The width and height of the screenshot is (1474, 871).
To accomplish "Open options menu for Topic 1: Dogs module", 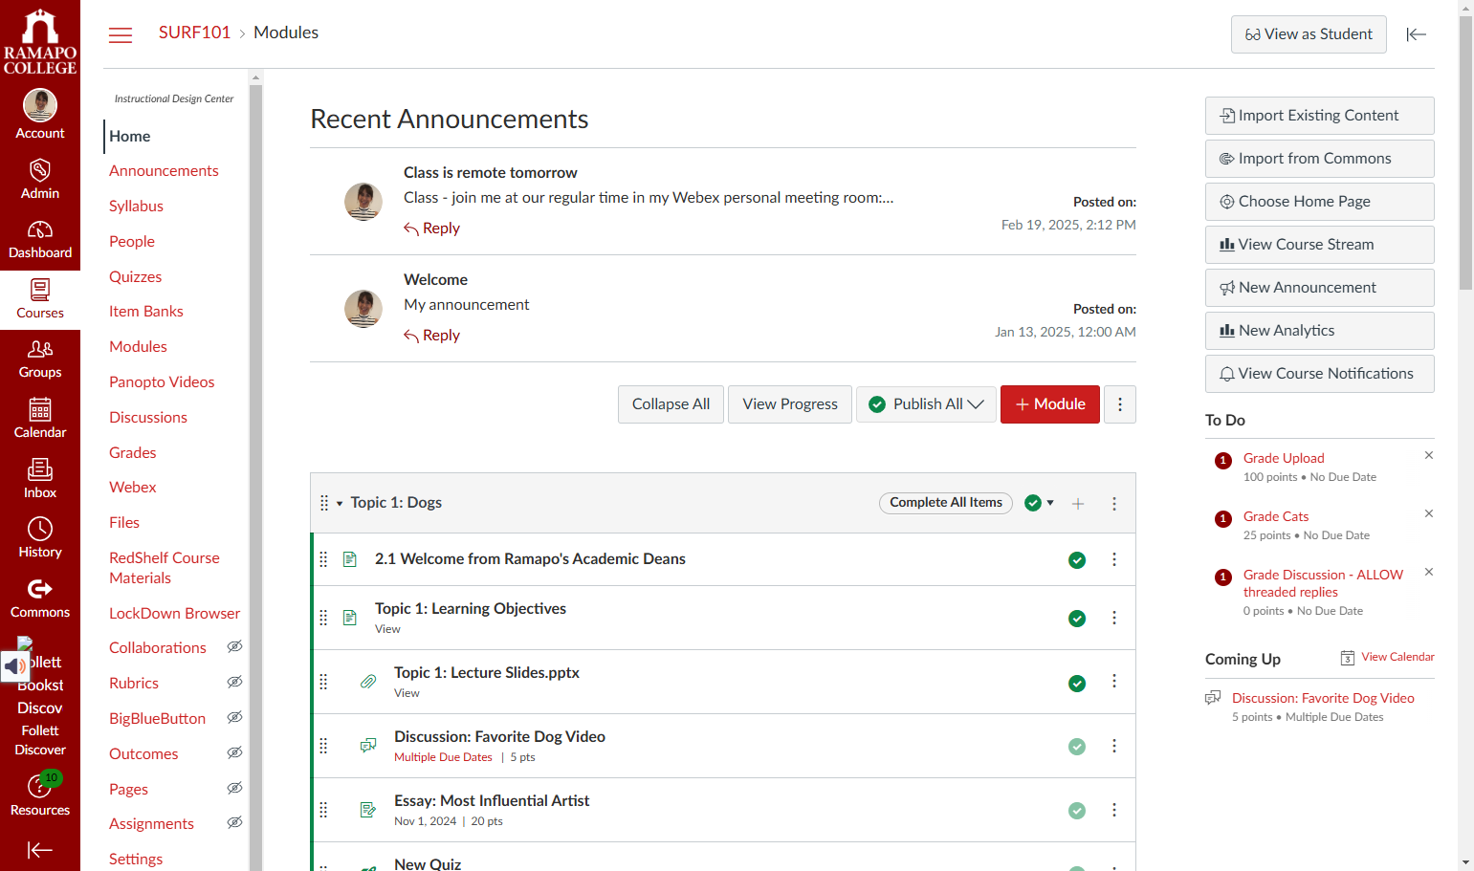I will pos(1114,504).
